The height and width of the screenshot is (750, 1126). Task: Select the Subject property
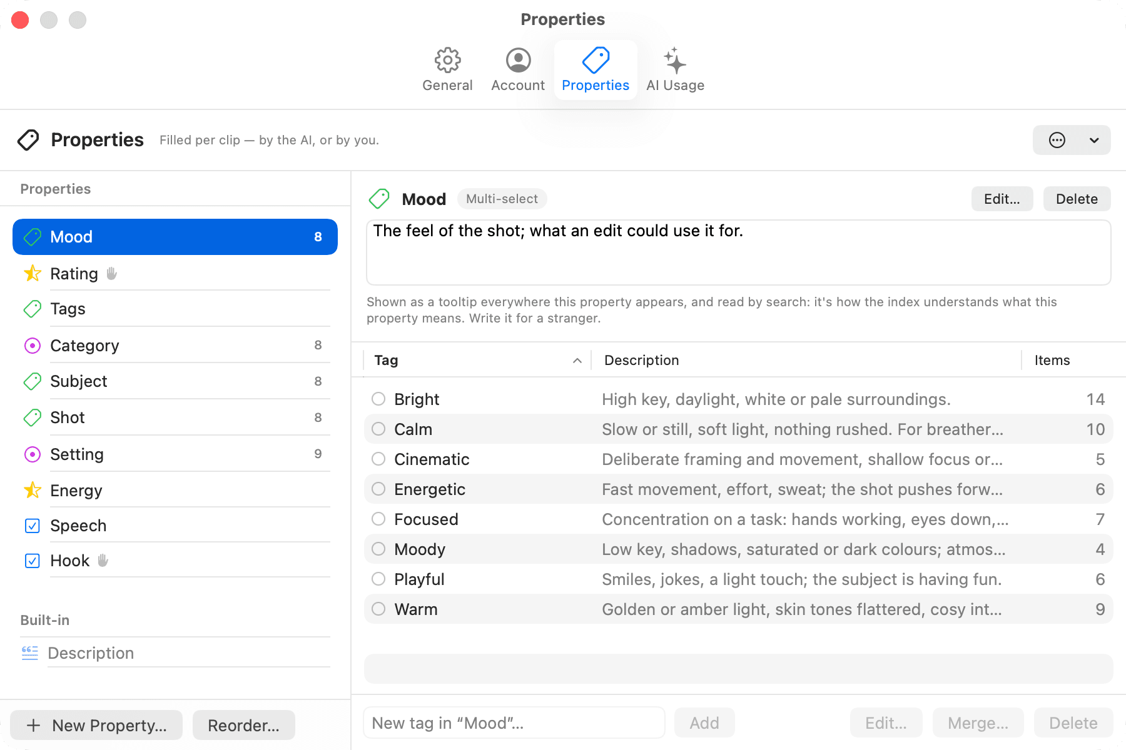pos(175,381)
